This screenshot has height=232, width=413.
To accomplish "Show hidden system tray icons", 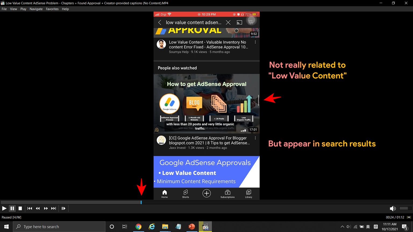I will point(342,227).
